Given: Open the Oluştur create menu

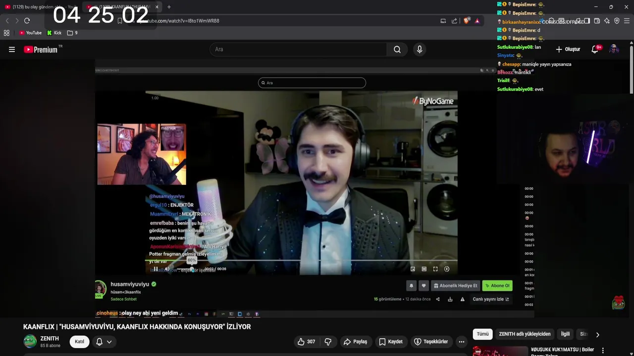Looking at the screenshot, I should pos(568,49).
